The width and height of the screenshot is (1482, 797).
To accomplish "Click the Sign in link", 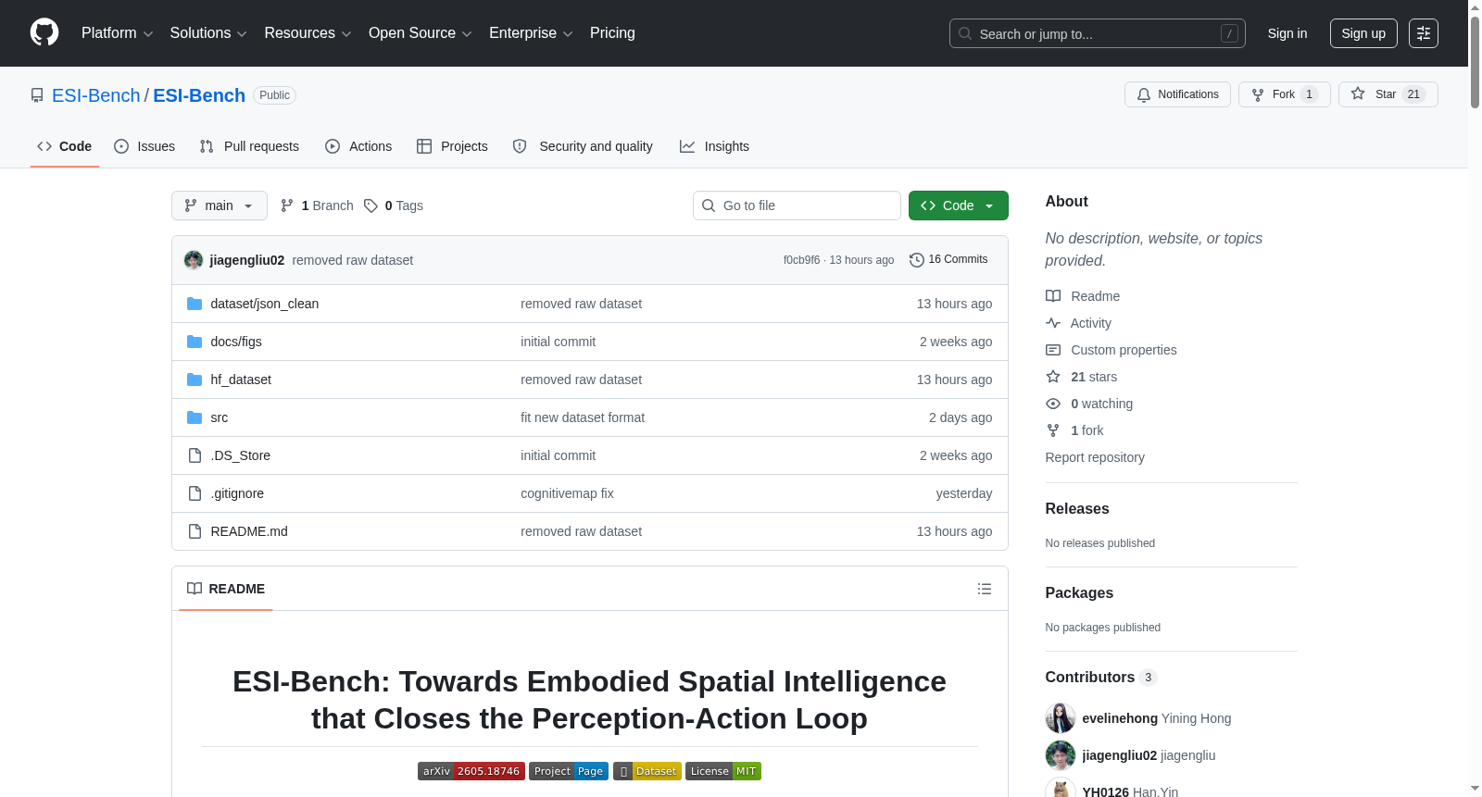I will [x=1287, y=33].
